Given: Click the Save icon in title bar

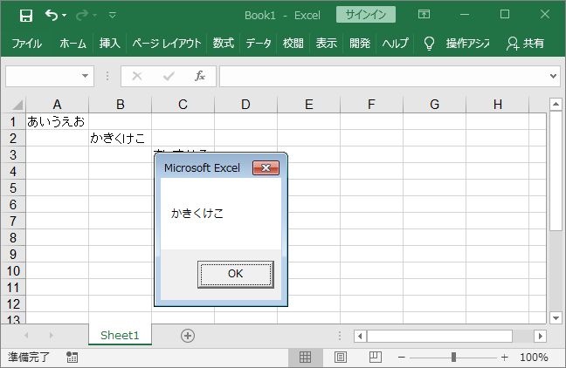Looking at the screenshot, I should pos(26,15).
